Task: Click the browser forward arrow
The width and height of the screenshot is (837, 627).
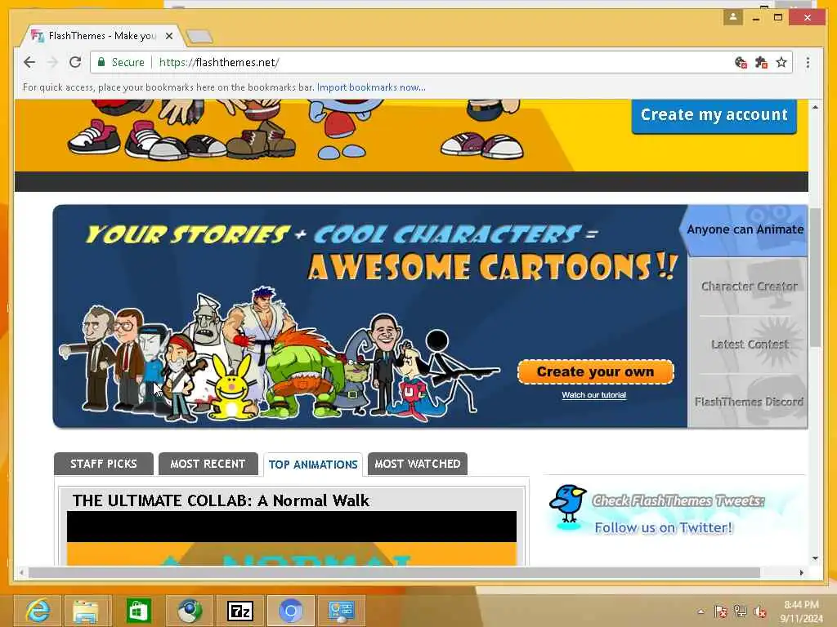Action: tap(52, 62)
